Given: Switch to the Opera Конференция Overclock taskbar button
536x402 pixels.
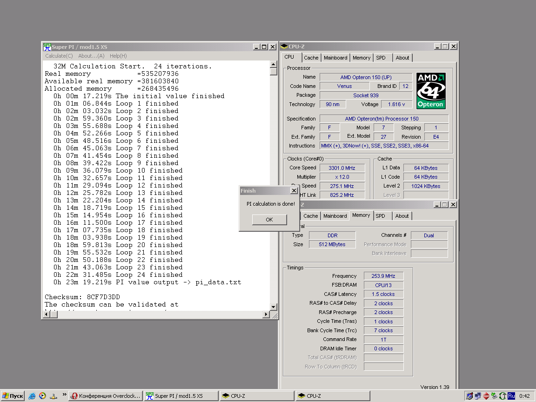Looking at the screenshot, I should (x=106, y=396).
